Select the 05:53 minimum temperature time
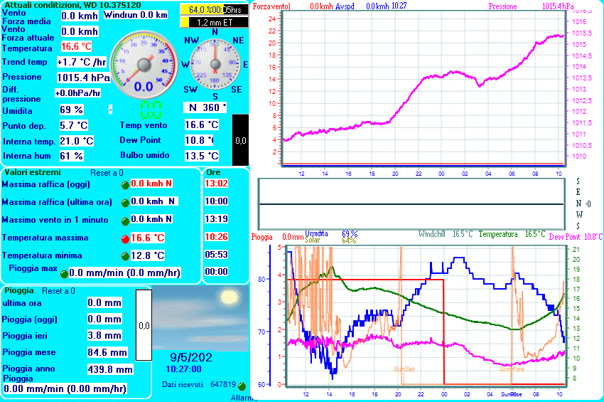The width and height of the screenshot is (604, 402). click(x=216, y=254)
